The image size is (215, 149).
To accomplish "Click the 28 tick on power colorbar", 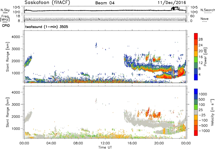I will pos(200,39).
